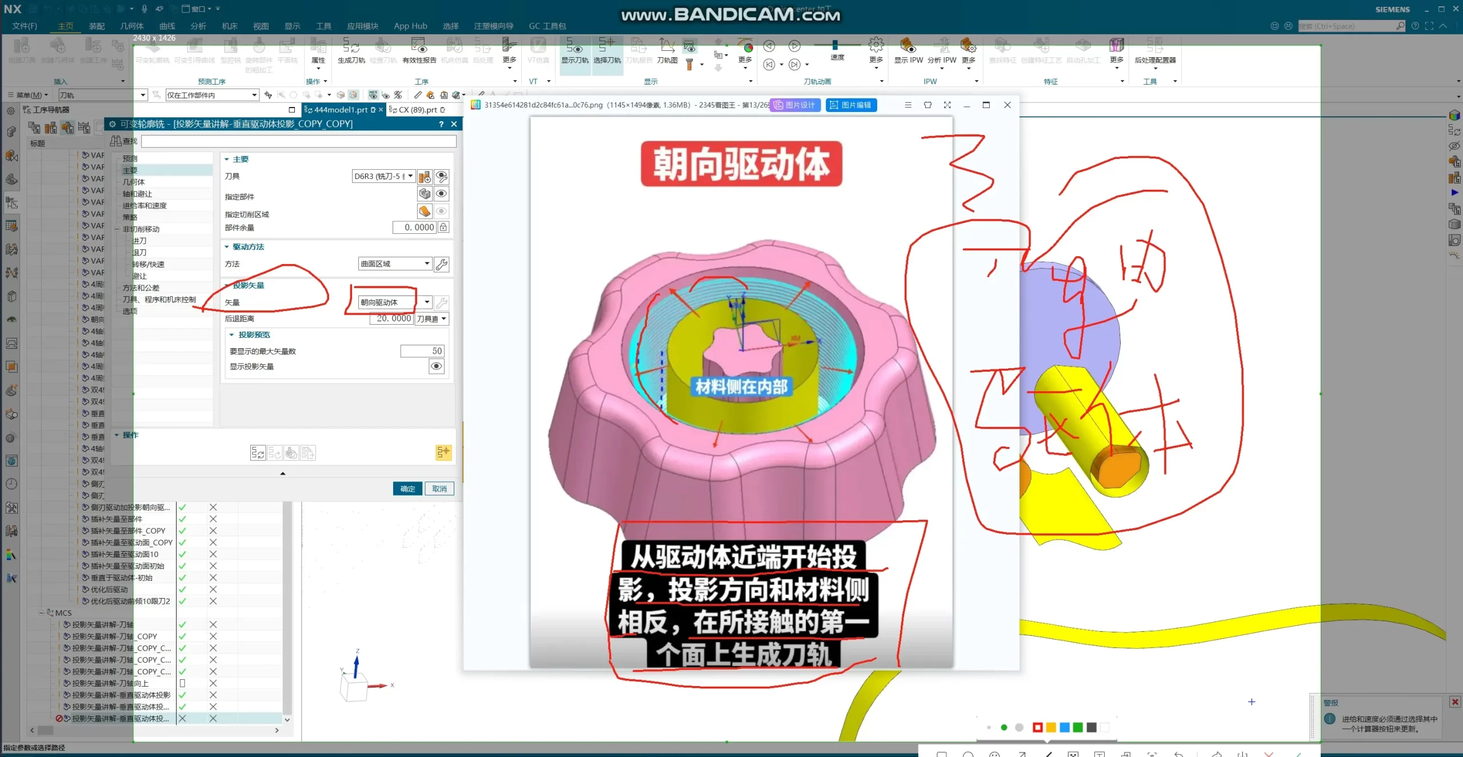Pick the green color swatch in annotation palette
This screenshot has height=757, width=1463.
coord(1077,727)
